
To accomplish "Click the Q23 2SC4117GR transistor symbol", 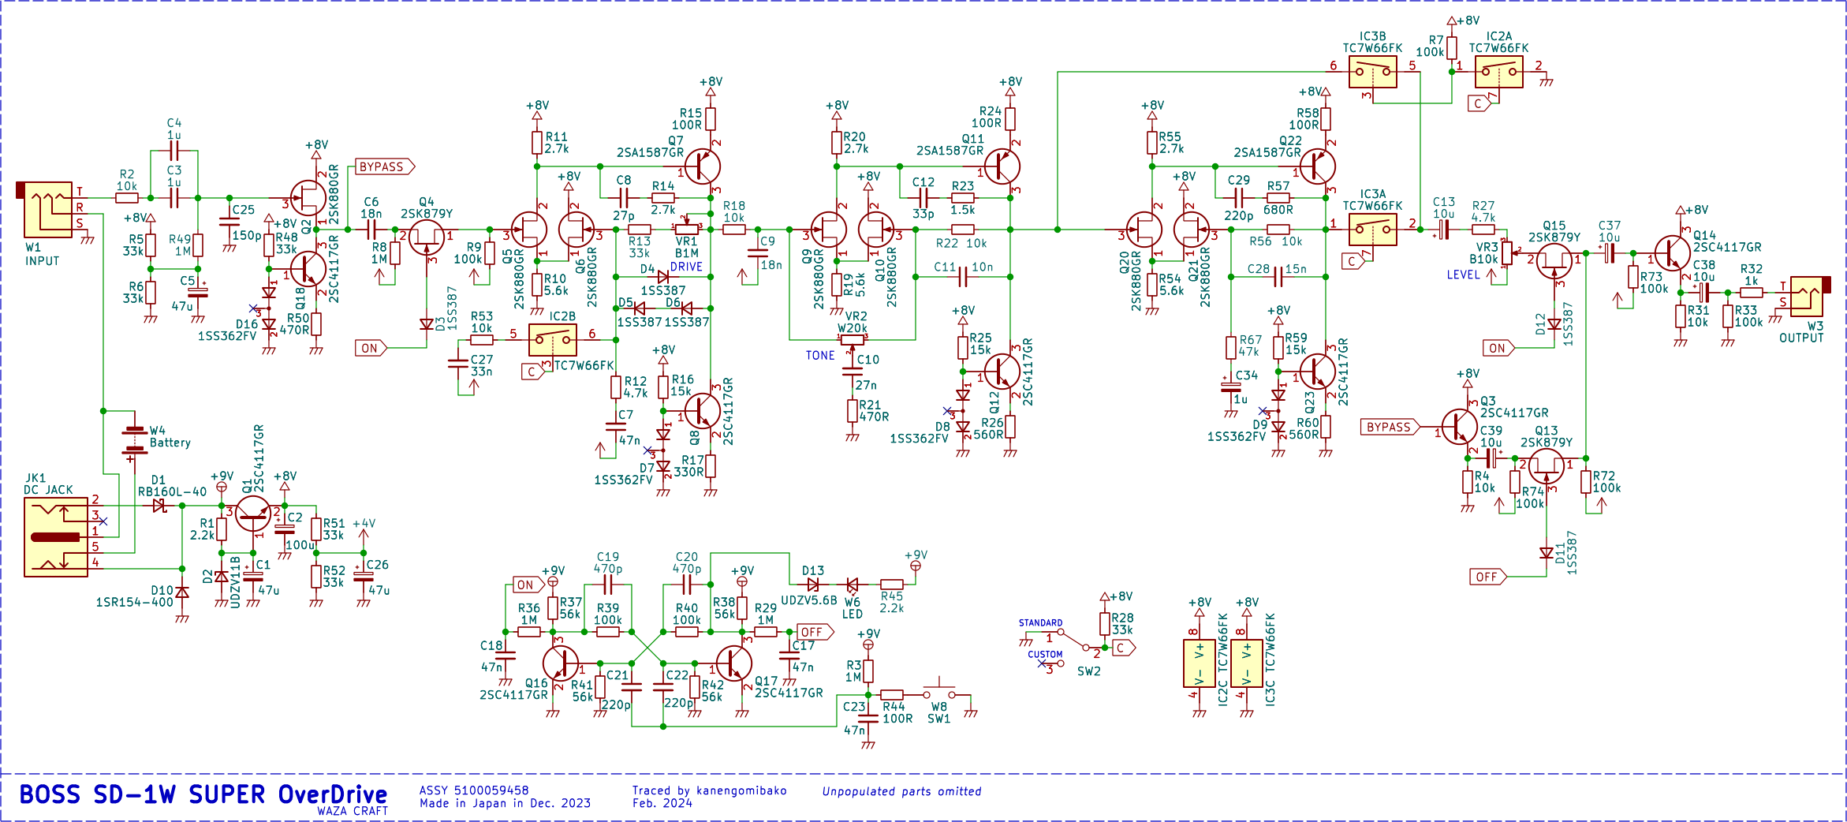I will point(1318,372).
